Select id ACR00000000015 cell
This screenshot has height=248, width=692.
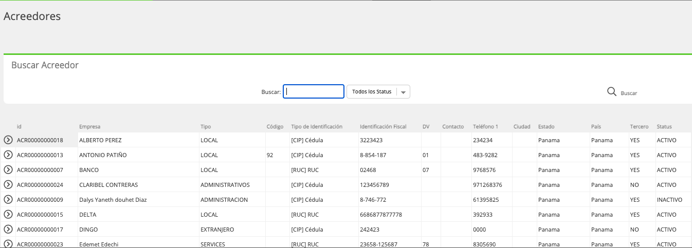click(46, 214)
